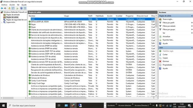This screenshot has height=108, width=193.
Task: Expand the Supervisión tree node
Action: 2,22
